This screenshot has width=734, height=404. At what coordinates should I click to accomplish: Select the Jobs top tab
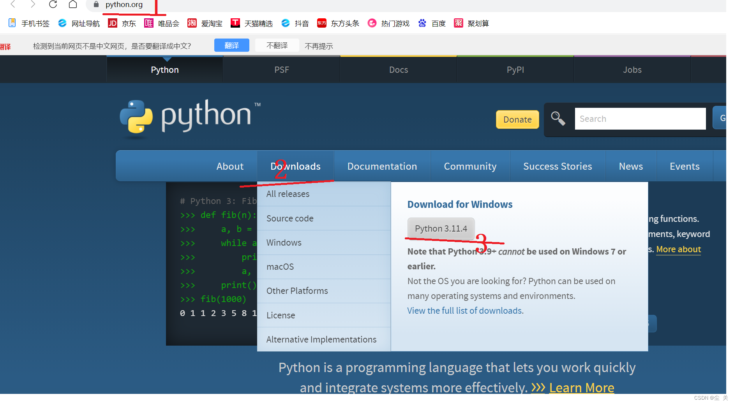pyautogui.click(x=632, y=70)
